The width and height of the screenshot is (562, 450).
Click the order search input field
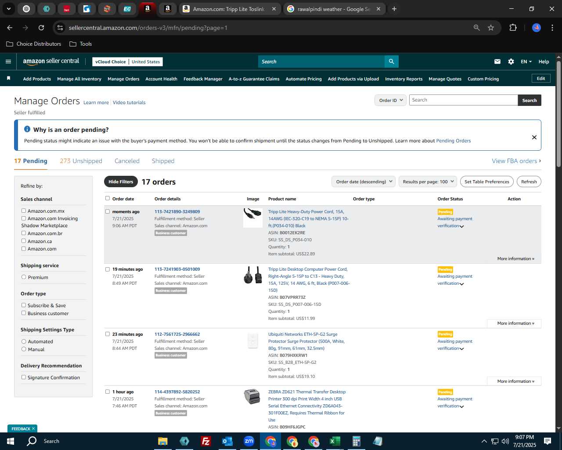click(463, 100)
